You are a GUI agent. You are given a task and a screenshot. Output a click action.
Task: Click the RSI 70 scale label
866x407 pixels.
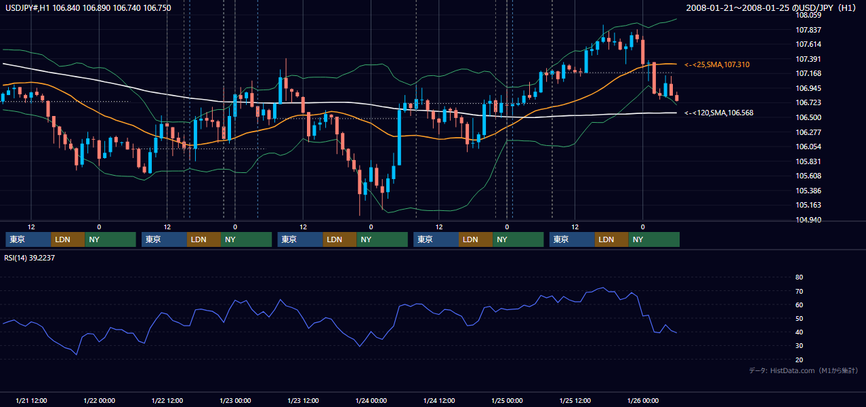coord(799,291)
